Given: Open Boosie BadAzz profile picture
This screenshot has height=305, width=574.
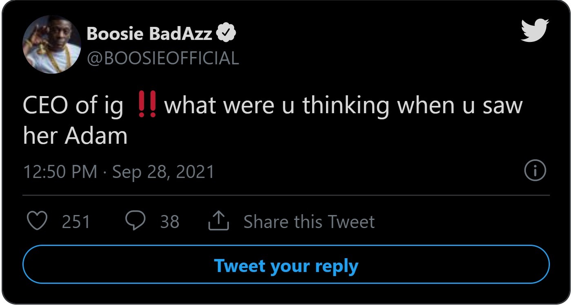Looking at the screenshot, I should click(51, 45).
